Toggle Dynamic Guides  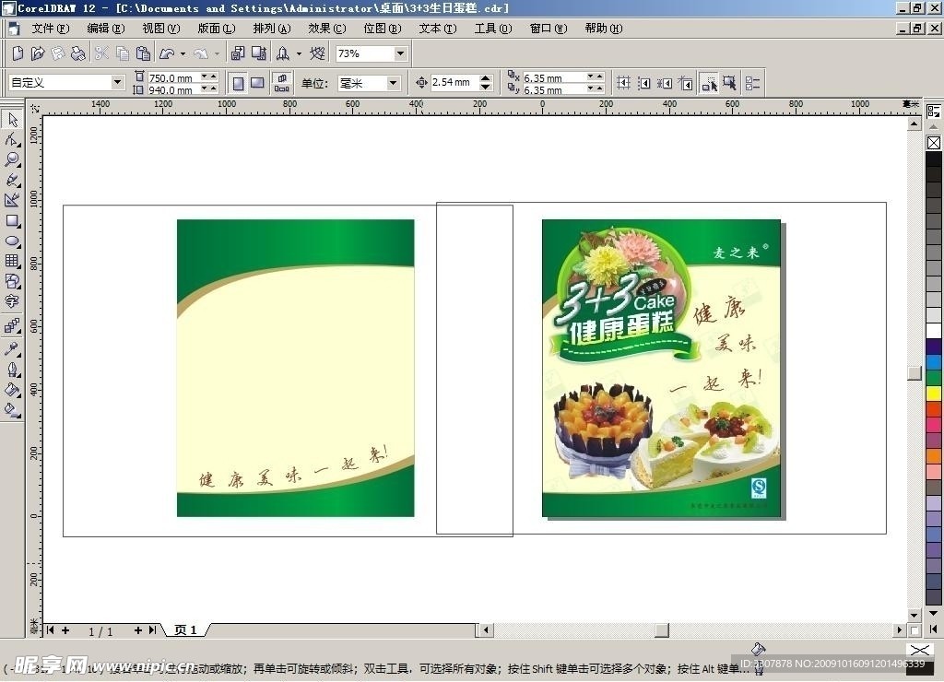pyautogui.click(x=685, y=83)
